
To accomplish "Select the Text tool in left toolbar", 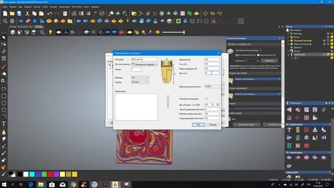I will click(x=4, y=124).
